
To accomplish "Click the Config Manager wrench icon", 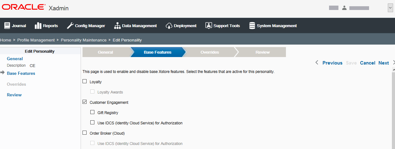I will coord(70,26).
